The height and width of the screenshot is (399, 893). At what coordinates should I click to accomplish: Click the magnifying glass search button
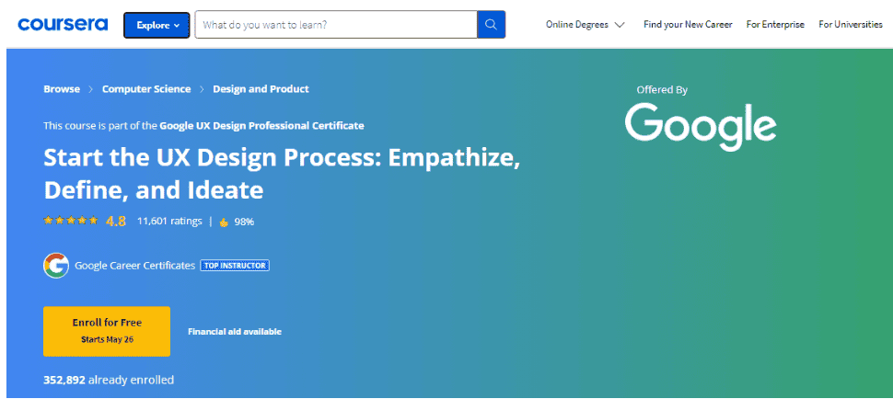(x=491, y=25)
